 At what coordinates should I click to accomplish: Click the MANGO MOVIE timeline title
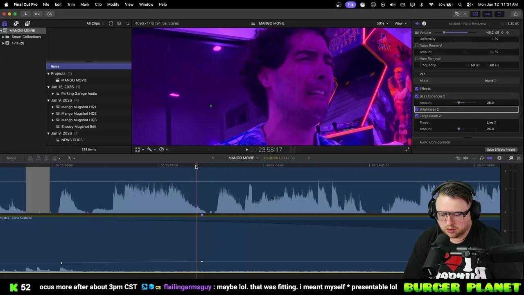coord(241,158)
